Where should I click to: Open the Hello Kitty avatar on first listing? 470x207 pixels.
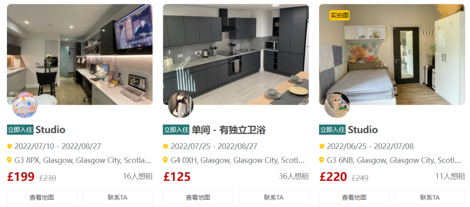(x=25, y=105)
